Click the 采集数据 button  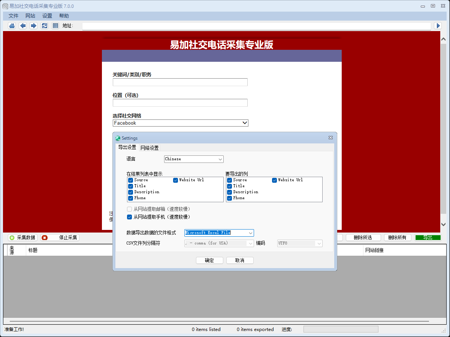(22, 237)
